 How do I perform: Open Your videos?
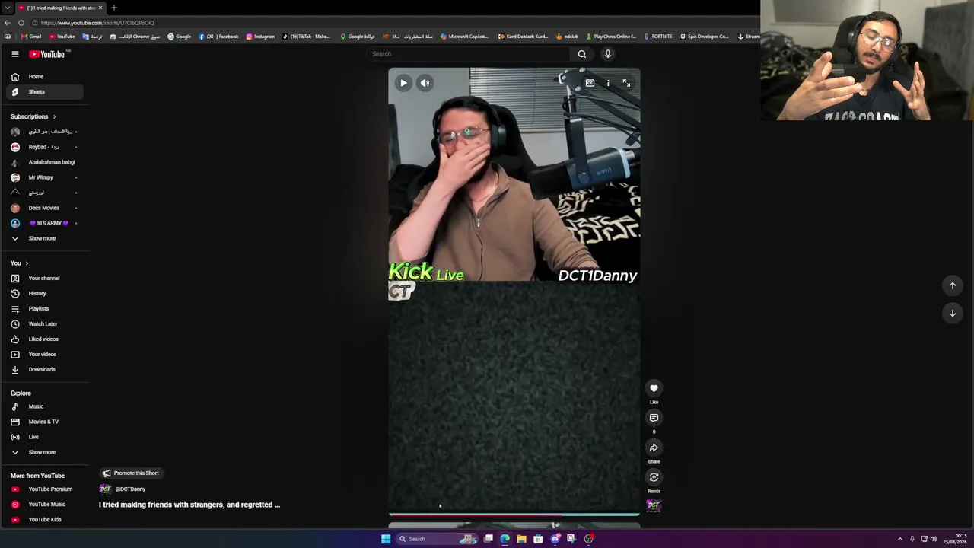tap(45, 355)
